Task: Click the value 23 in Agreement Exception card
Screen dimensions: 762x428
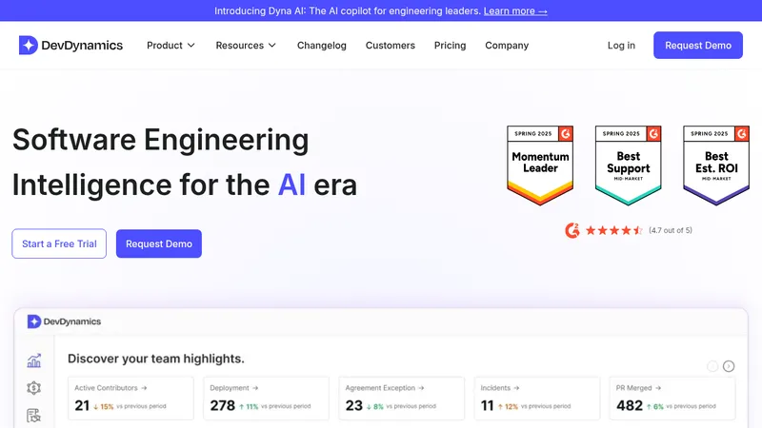Action: [353, 405]
